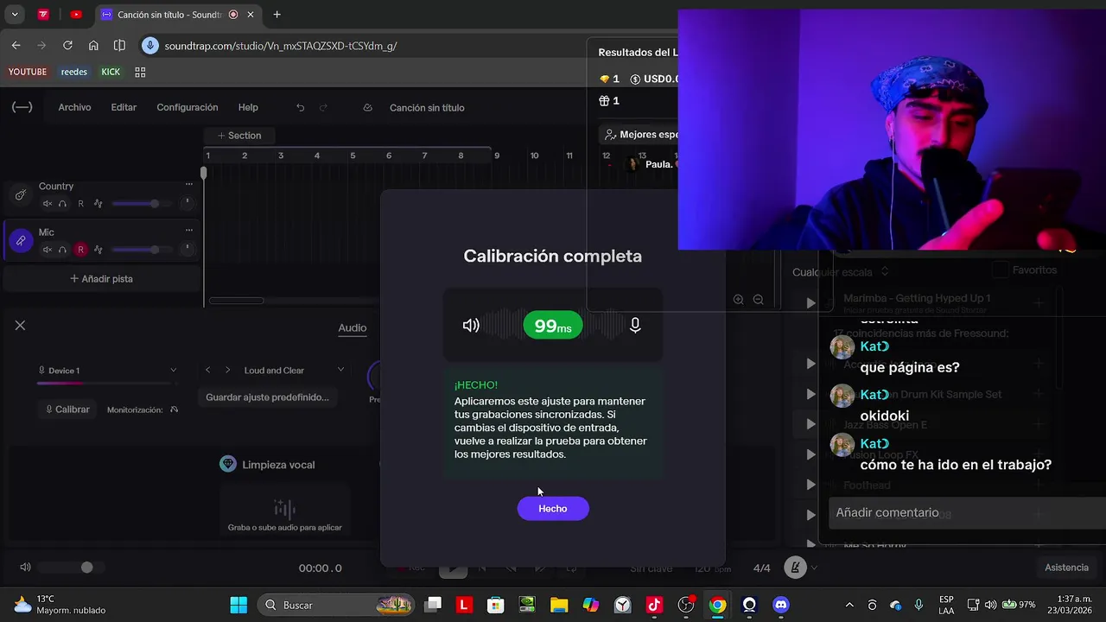
Task: Click Guardar ajuste predefinido button
Action: click(267, 397)
